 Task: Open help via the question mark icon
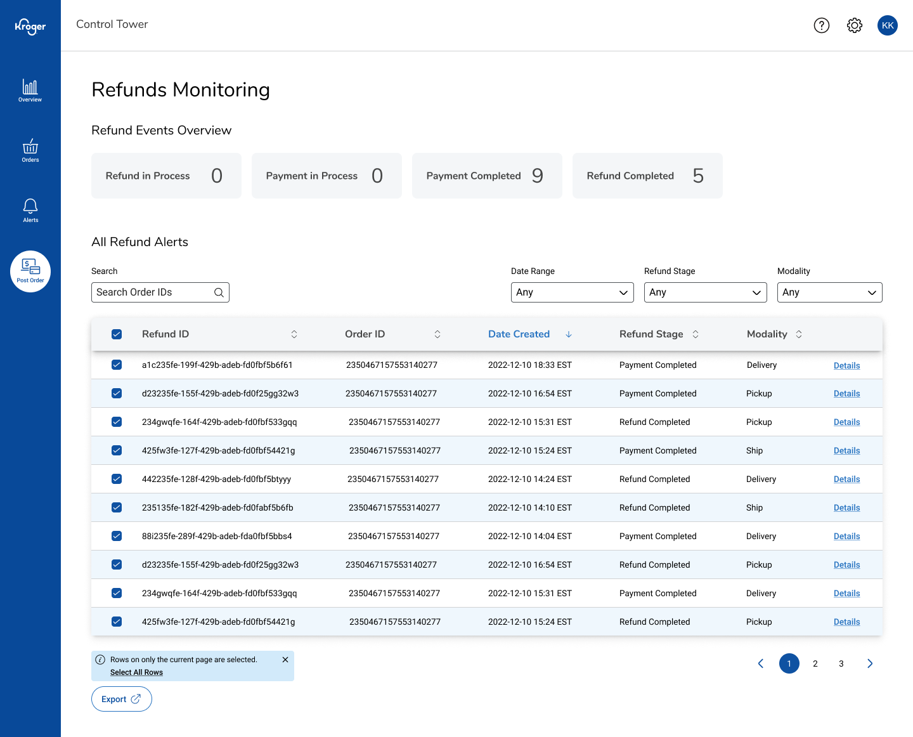pos(821,25)
